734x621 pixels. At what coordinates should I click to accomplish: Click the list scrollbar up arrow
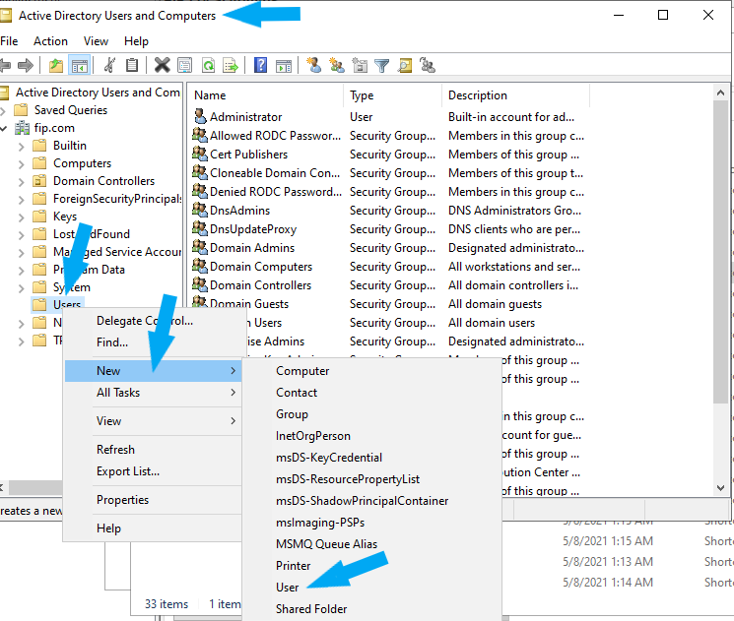pyautogui.click(x=720, y=93)
